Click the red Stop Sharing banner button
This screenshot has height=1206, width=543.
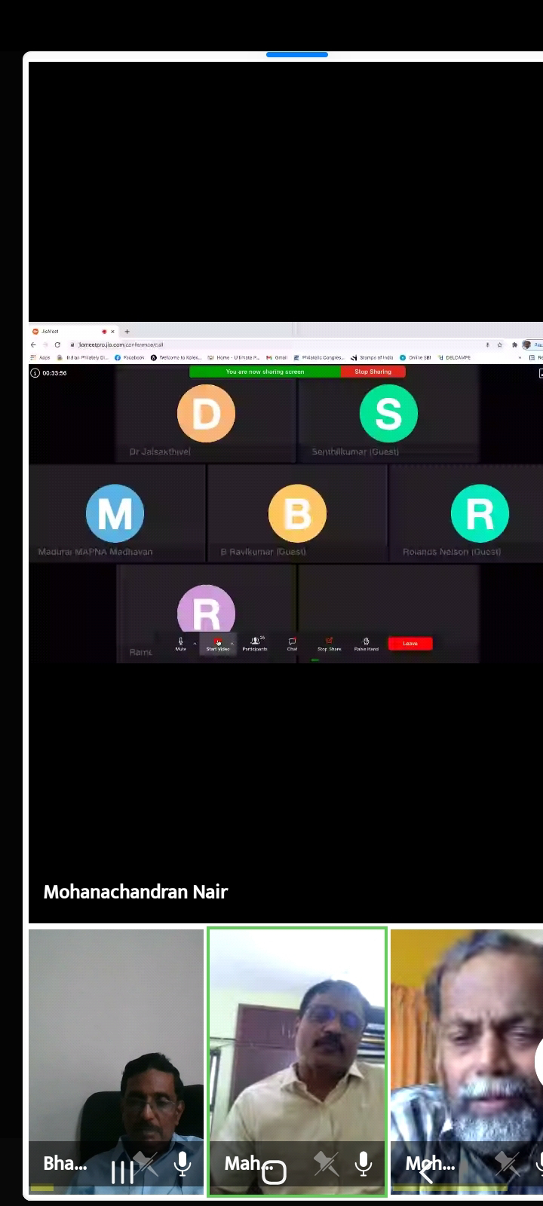click(x=373, y=372)
